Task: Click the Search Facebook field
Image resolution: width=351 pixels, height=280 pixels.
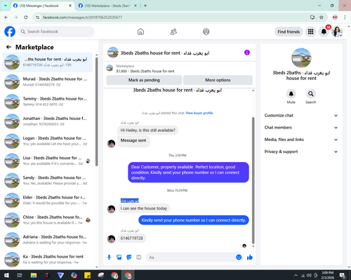Action: click(x=56, y=32)
